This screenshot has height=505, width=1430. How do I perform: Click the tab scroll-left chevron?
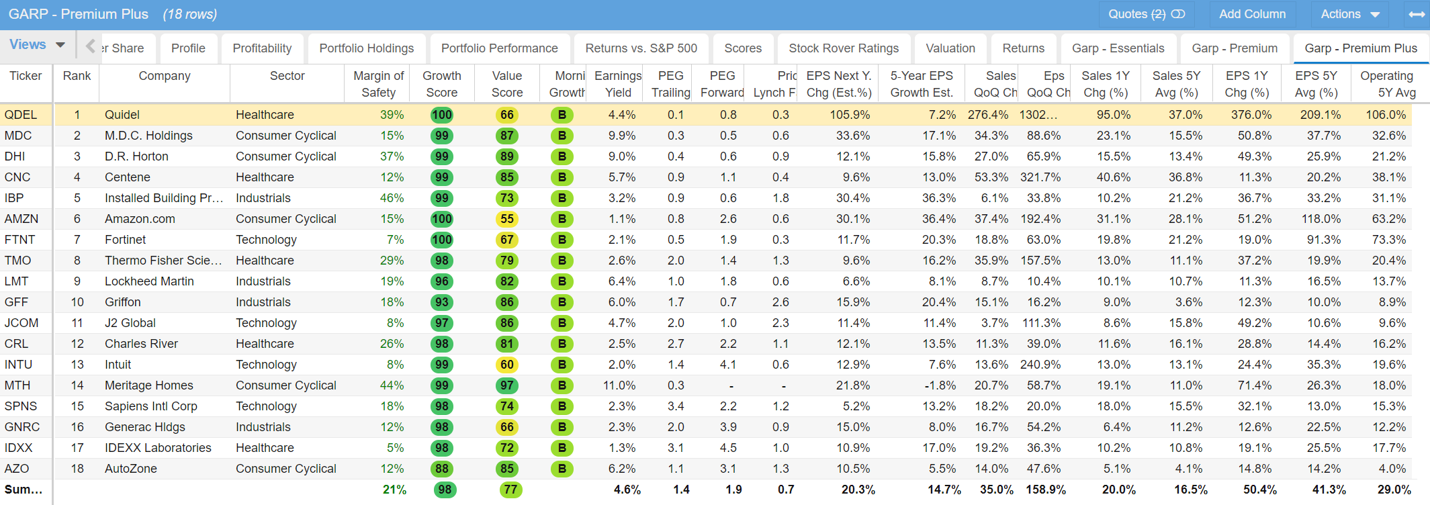pyautogui.click(x=90, y=46)
